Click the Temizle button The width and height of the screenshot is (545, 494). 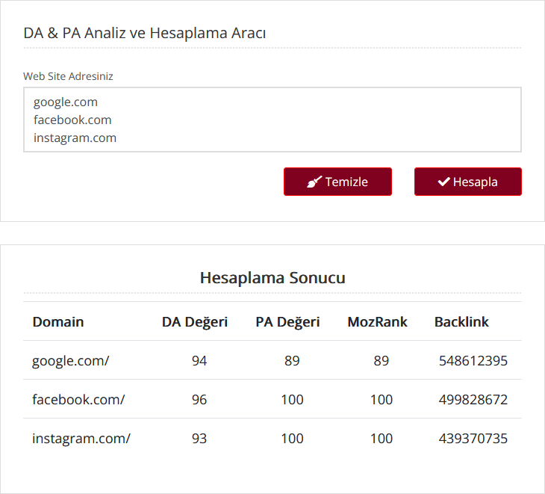(337, 182)
